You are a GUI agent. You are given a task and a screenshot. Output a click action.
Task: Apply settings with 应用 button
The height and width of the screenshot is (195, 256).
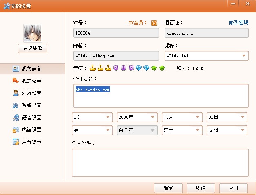(234, 188)
